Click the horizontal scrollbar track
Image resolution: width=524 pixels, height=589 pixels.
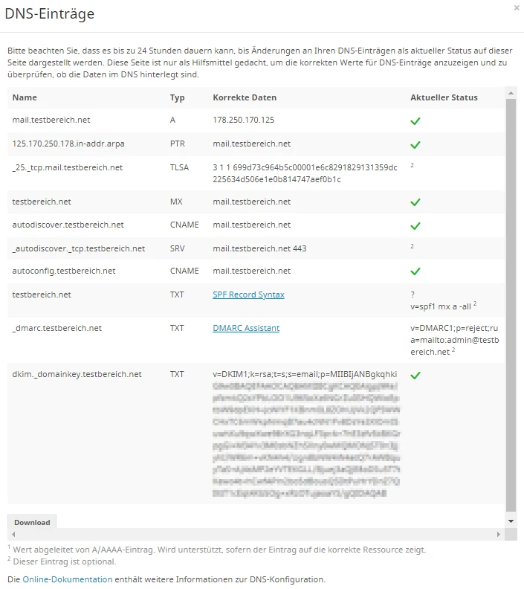point(253,535)
